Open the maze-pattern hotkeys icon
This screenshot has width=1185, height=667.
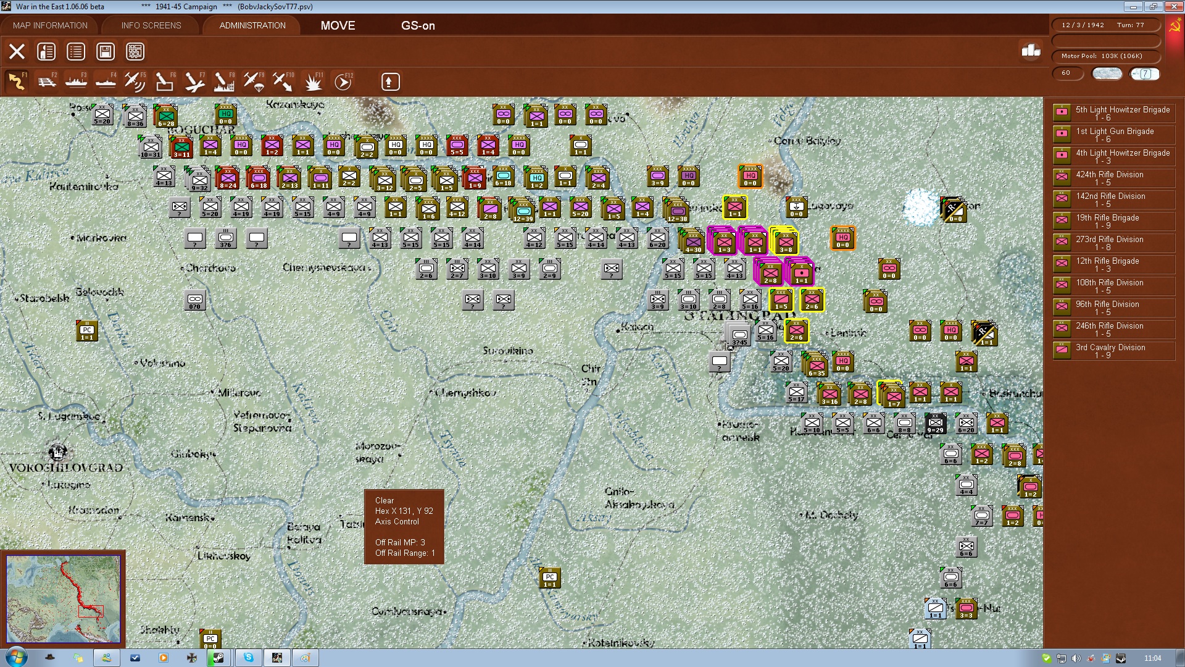135,51
